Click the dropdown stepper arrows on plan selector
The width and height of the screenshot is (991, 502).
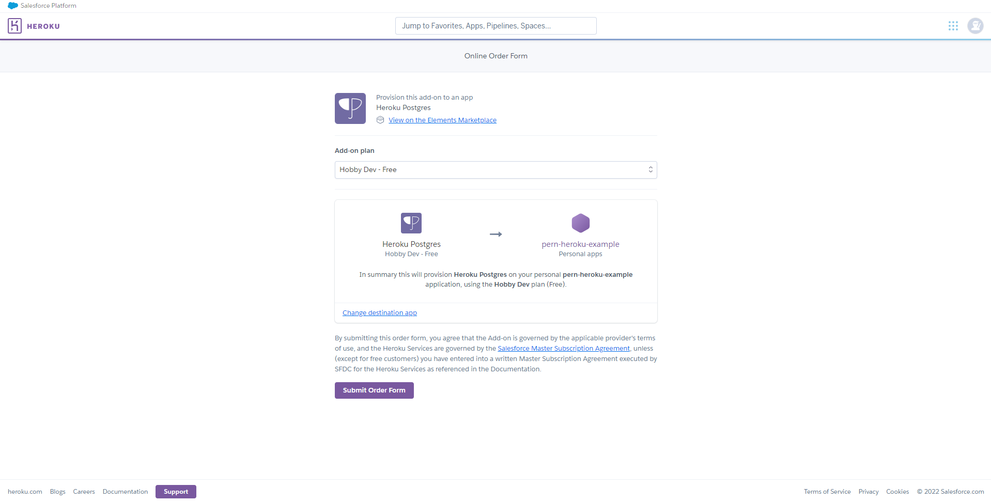[x=650, y=169]
